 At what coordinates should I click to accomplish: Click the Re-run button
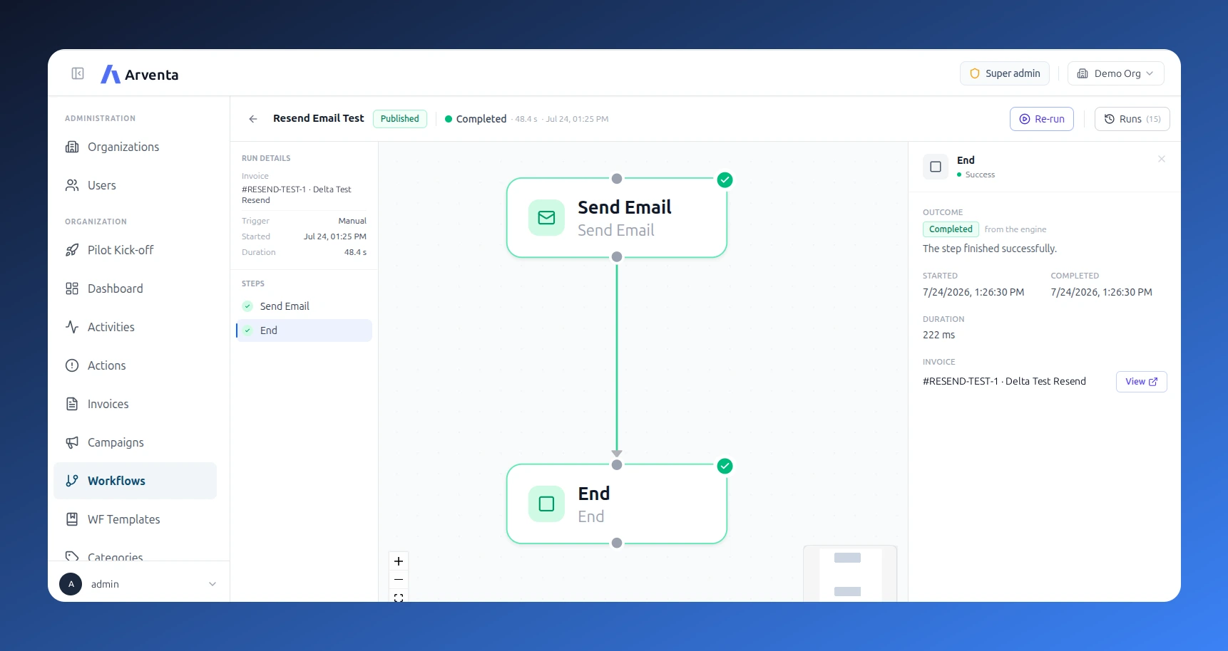tap(1042, 119)
